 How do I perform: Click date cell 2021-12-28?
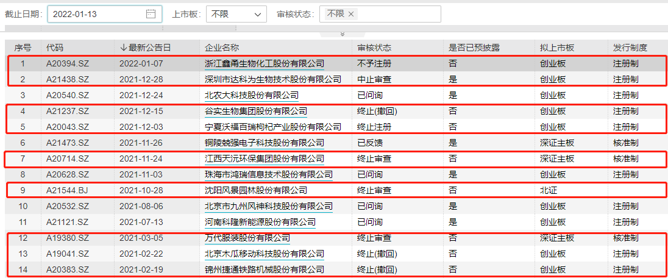click(x=141, y=79)
